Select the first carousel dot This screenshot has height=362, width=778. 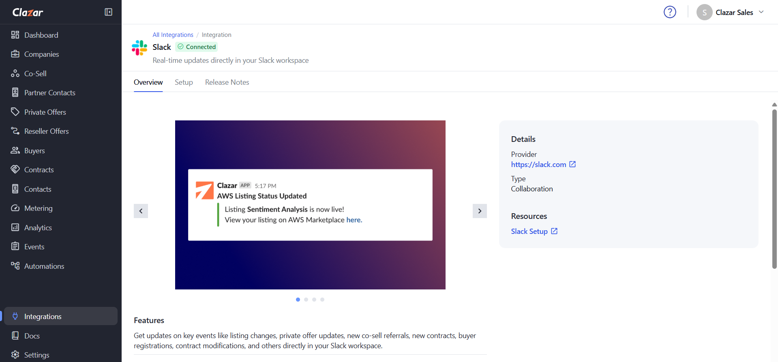298,300
